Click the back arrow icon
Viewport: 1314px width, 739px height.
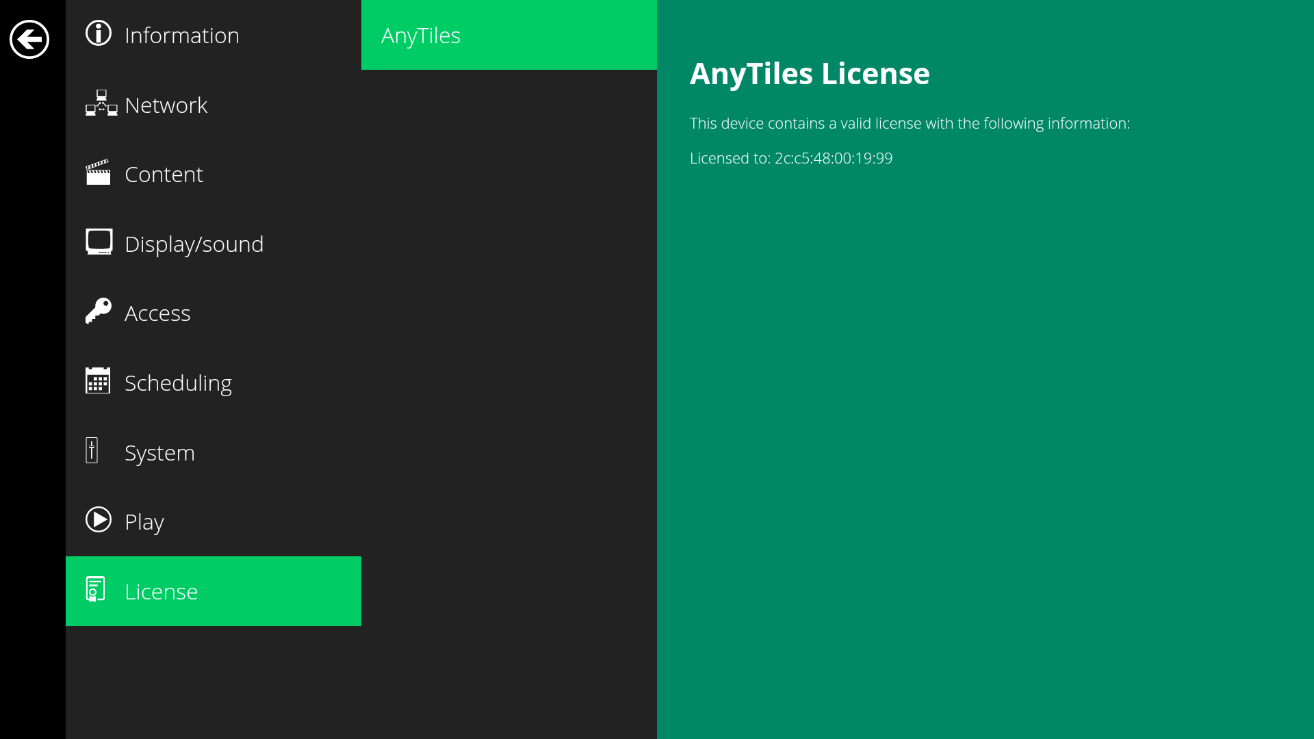[x=29, y=39]
